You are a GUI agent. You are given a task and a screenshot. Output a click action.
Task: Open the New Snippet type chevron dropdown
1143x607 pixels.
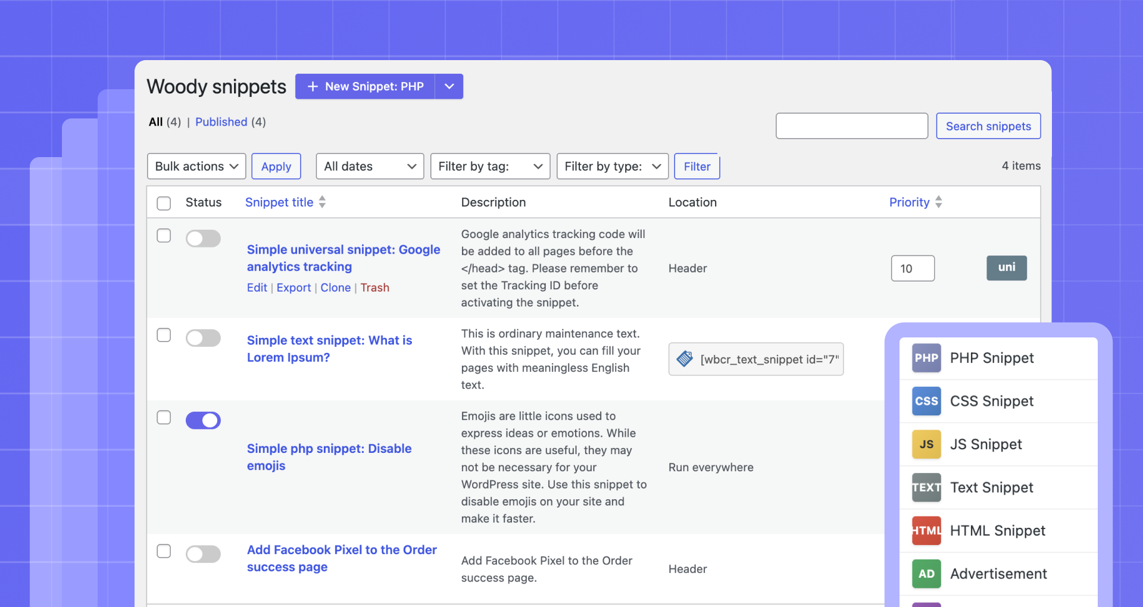[x=449, y=86]
